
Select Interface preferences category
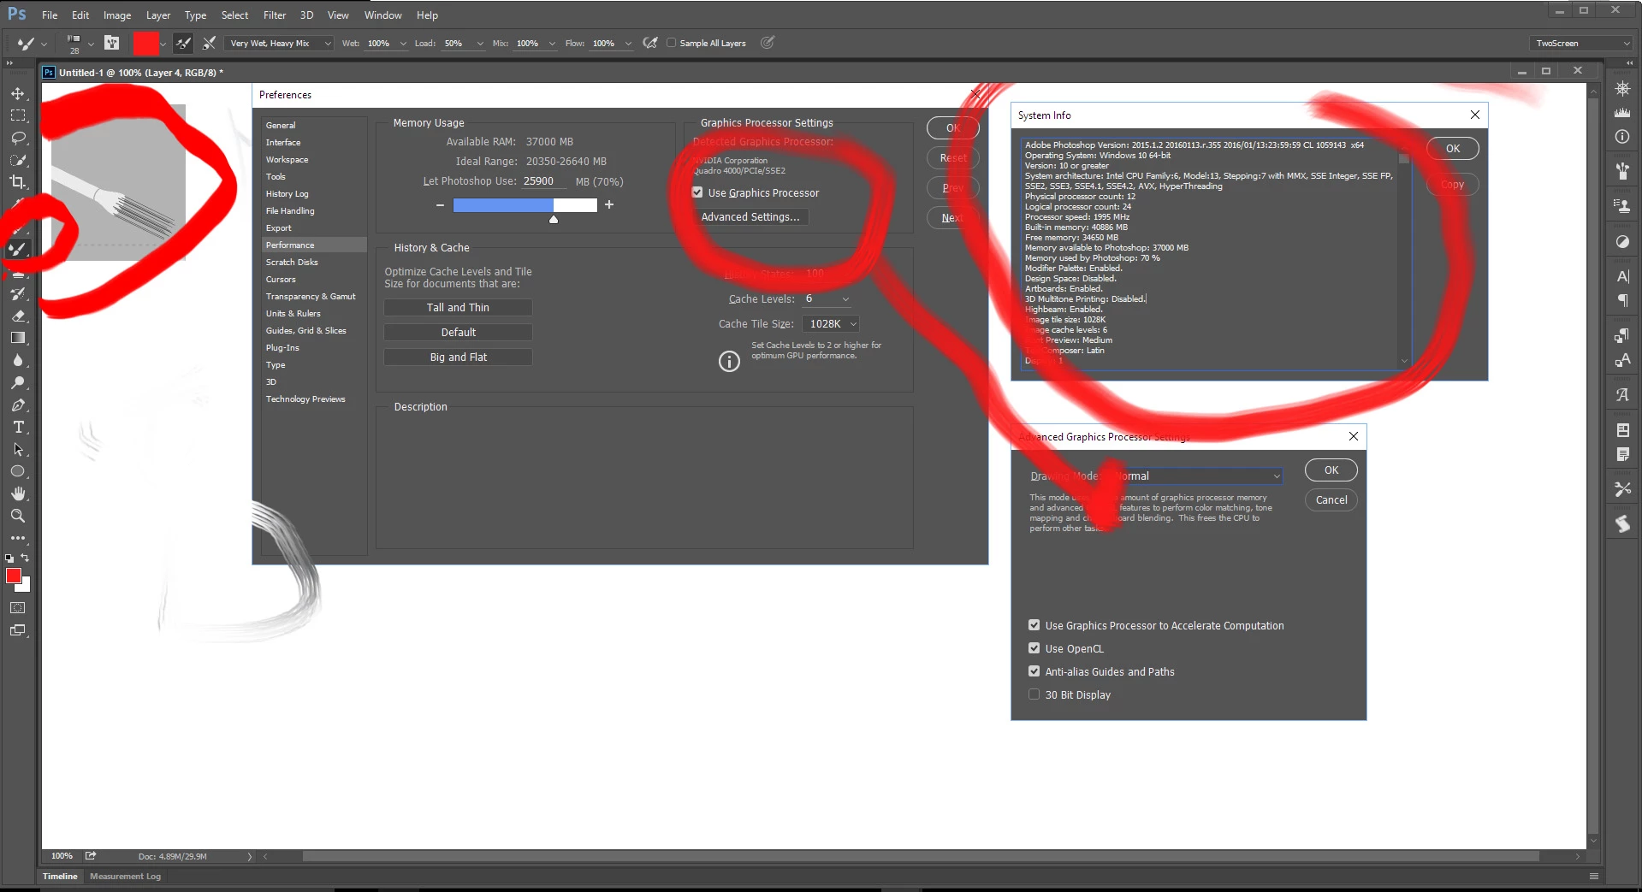tap(283, 142)
